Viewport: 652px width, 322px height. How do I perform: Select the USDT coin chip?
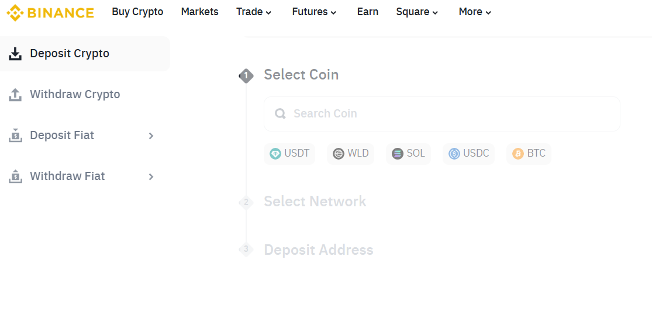289,154
